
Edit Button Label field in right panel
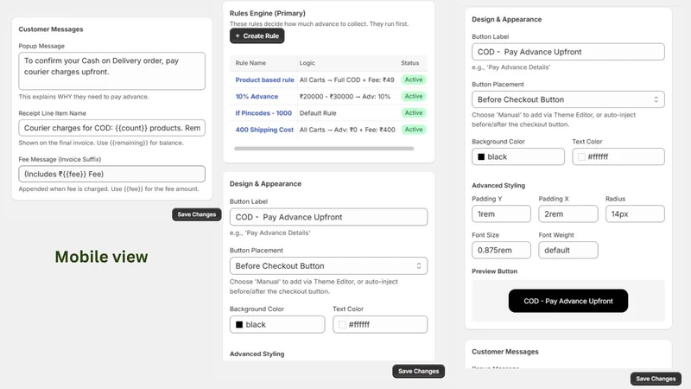click(568, 52)
